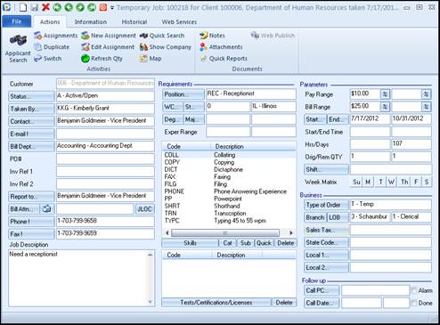440x325 pixels.
Task: Save record with the disk icon
Action: (35, 7)
